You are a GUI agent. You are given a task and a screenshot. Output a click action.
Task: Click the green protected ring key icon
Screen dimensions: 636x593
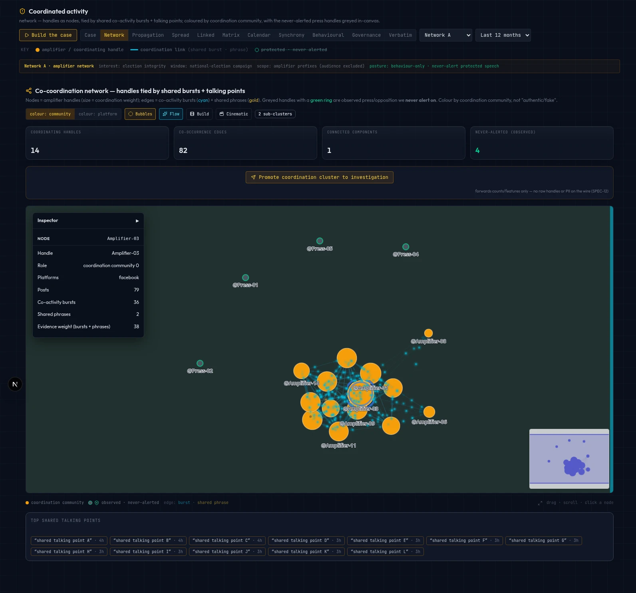(257, 50)
